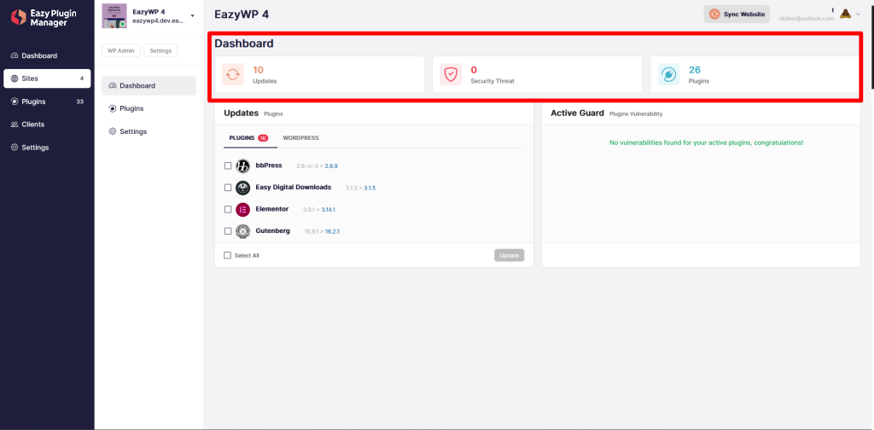
Task: Open Plugins in the dark sidebar
Action: [x=47, y=102]
